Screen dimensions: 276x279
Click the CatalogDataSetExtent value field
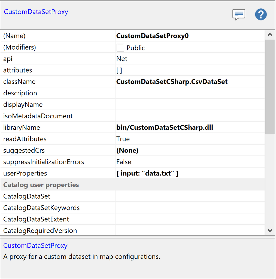[x=190, y=219]
